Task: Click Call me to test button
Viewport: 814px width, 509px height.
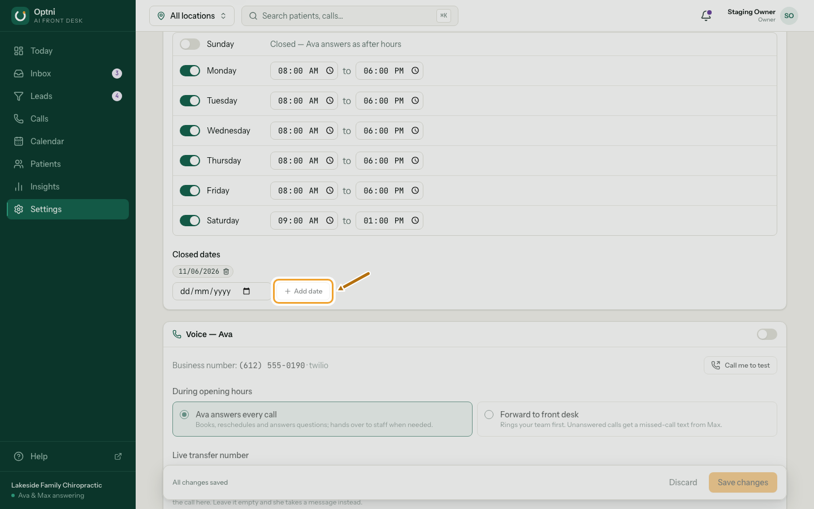Action: (x=741, y=365)
